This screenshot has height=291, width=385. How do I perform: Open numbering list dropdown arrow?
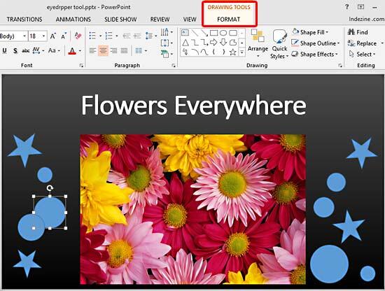pyautogui.click(x=117, y=36)
